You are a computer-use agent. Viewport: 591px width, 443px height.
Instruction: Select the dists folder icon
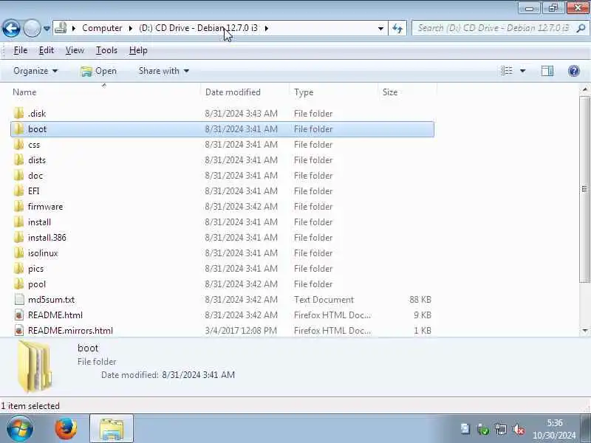[x=18, y=160]
